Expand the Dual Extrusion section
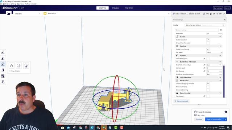 click(x=199, y=77)
